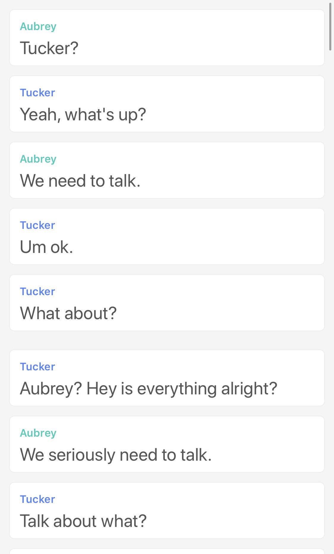Tap Tucker's name above "Yeah, what's up?"

37,93
